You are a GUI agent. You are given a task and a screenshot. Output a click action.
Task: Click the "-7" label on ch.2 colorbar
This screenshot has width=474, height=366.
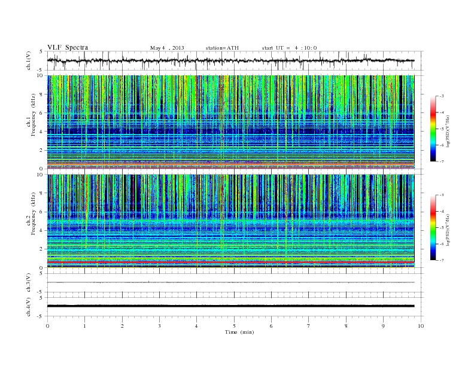pyautogui.click(x=442, y=260)
